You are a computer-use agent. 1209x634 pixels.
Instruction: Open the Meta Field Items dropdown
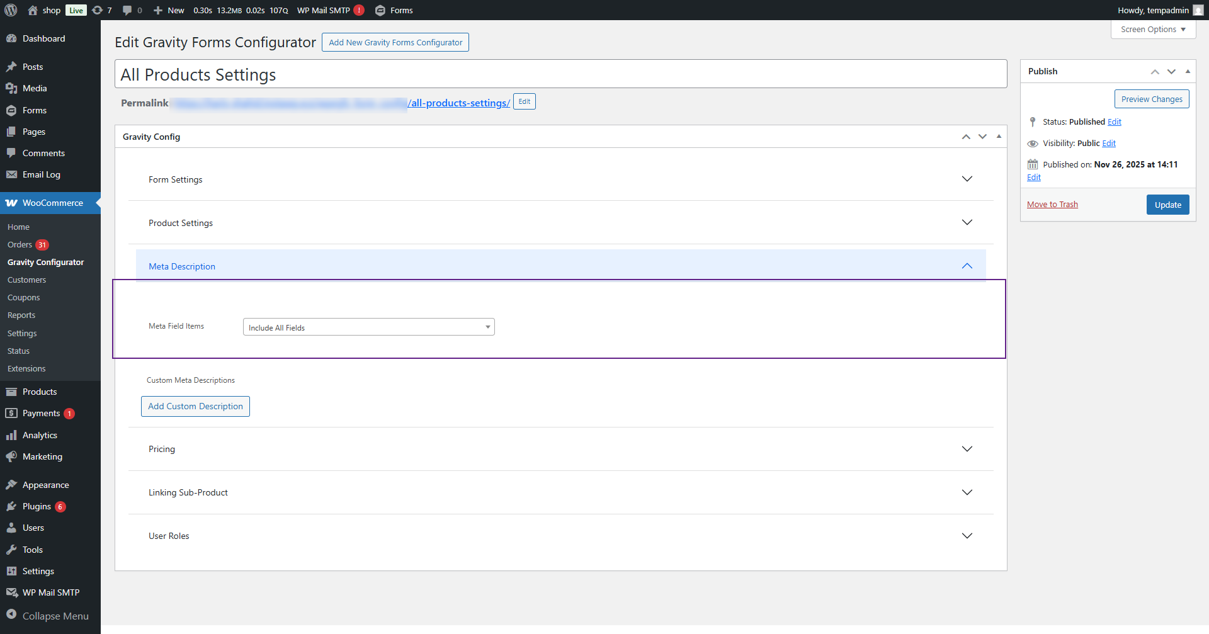point(368,327)
